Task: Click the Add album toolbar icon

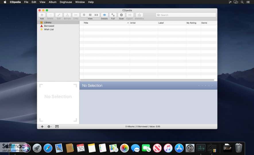Action: 42,15
